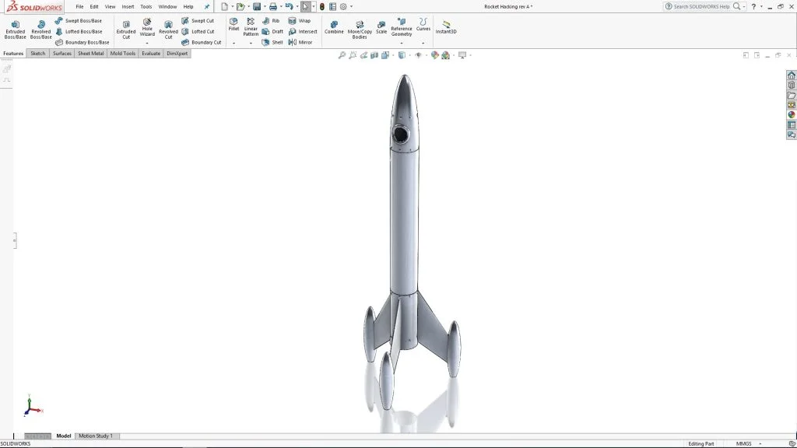The height and width of the screenshot is (448, 797).
Task: Toggle Hide/Show Items visibility
Action: [419, 54]
